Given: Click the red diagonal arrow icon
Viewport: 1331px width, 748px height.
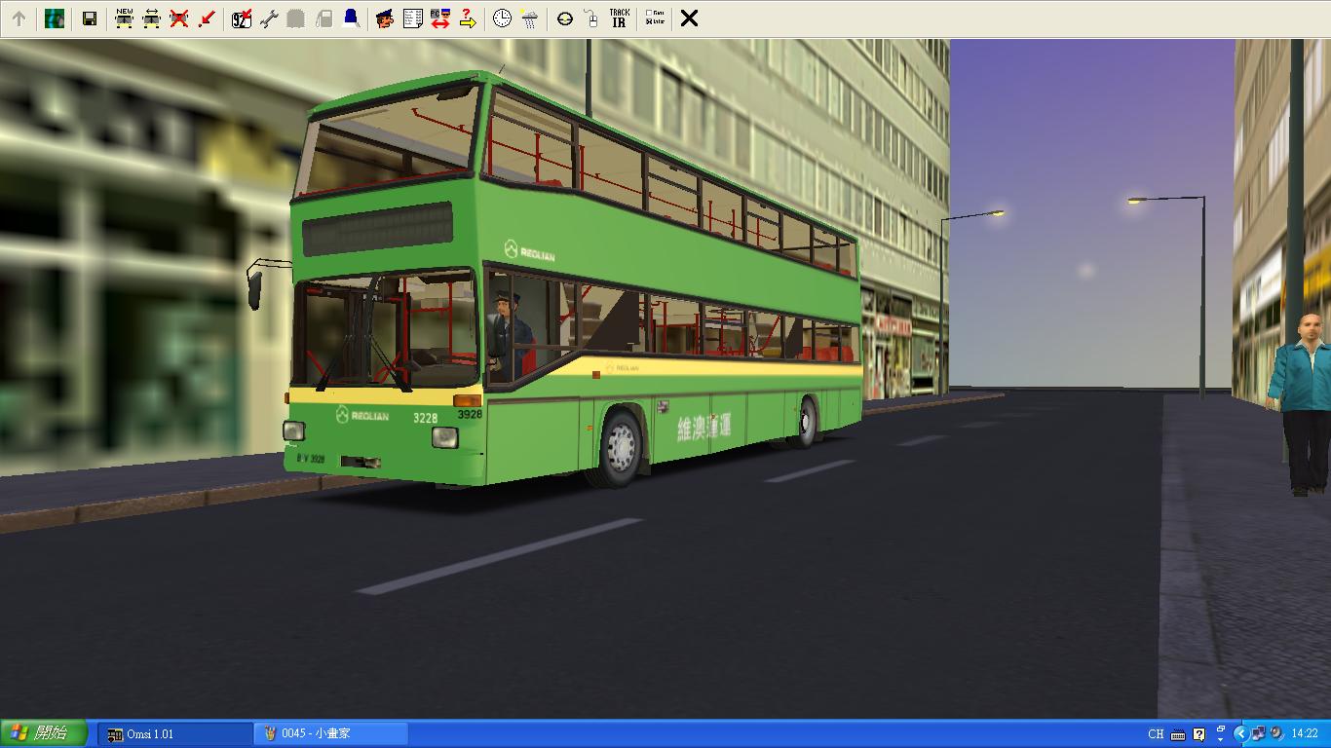Looking at the screenshot, I should (x=206, y=19).
